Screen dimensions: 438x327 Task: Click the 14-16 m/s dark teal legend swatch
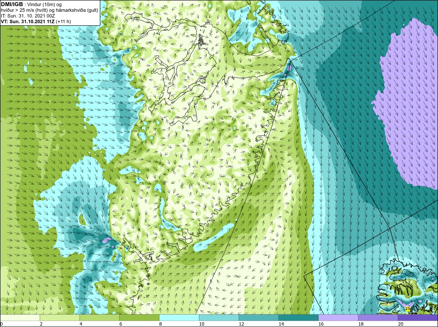pos(299,317)
